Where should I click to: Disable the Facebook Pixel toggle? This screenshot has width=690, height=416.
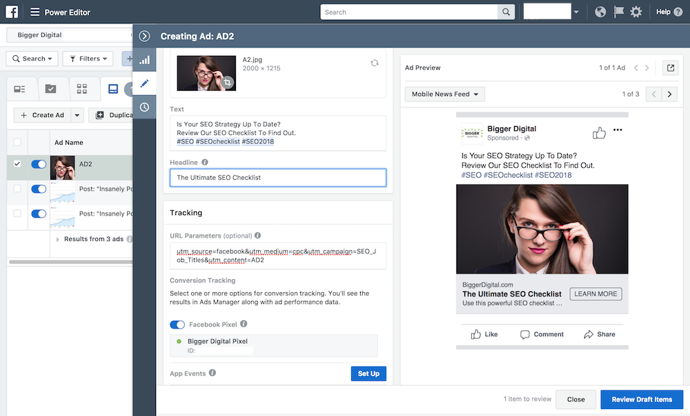click(x=177, y=324)
